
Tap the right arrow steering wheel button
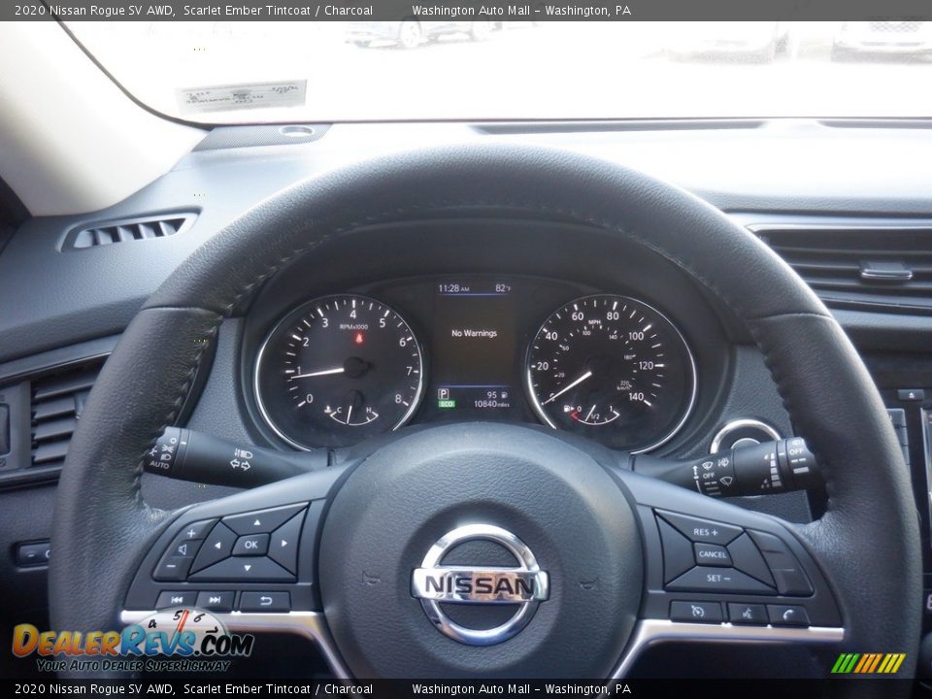pyautogui.click(x=285, y=544)
